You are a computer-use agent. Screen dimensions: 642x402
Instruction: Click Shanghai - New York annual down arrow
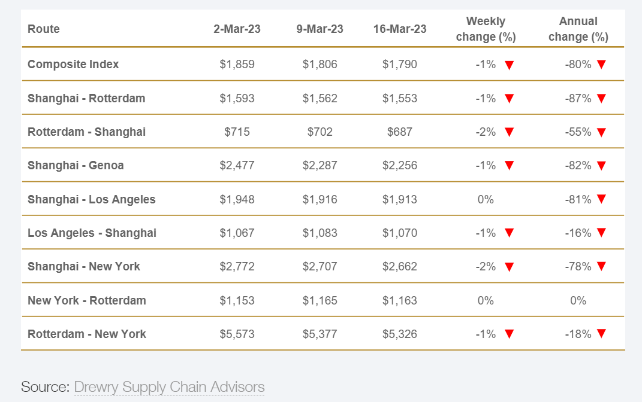point(601,267)
